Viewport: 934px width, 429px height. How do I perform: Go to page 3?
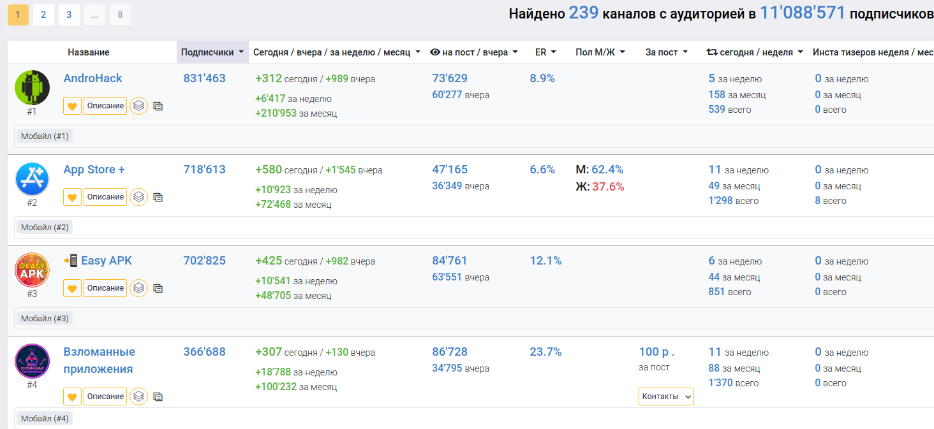point(69,15)
